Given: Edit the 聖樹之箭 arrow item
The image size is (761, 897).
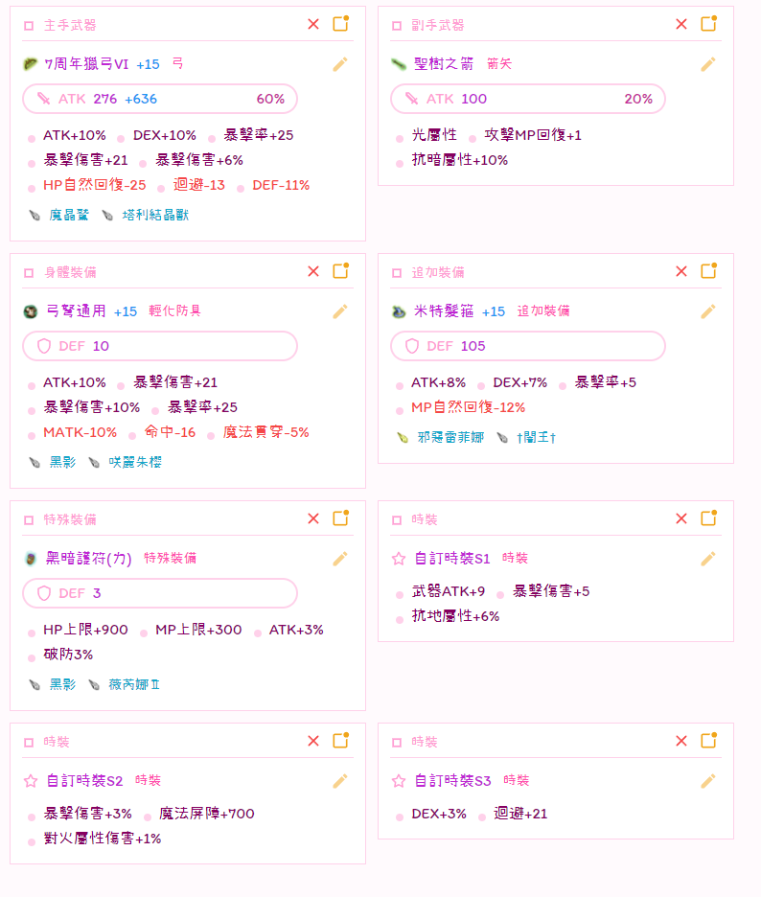Looking at the screenshot, I should coord(708,64).
